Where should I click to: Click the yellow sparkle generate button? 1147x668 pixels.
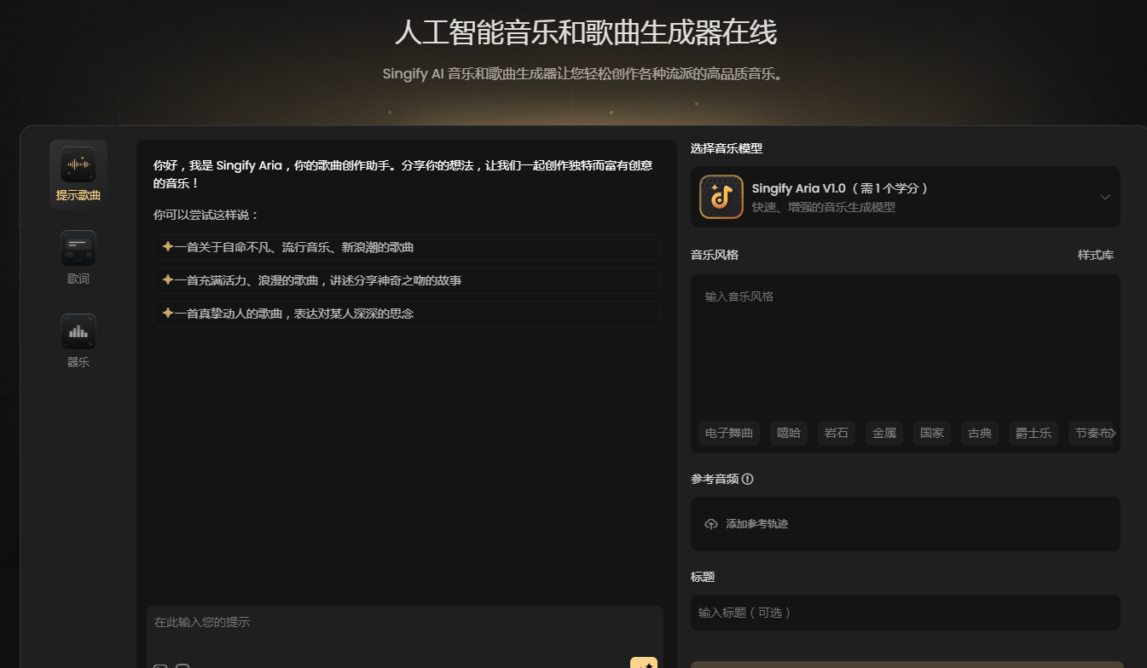click(x=644, y=663)
